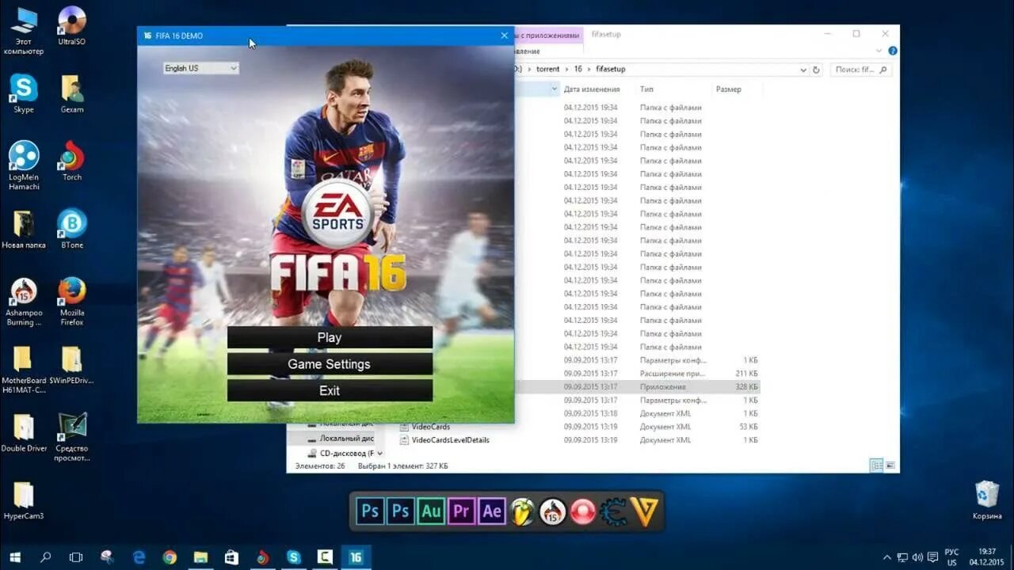Open the Windows Store taskbar icon
Viewport: 1014px width, 570px height.
point(231,557)
